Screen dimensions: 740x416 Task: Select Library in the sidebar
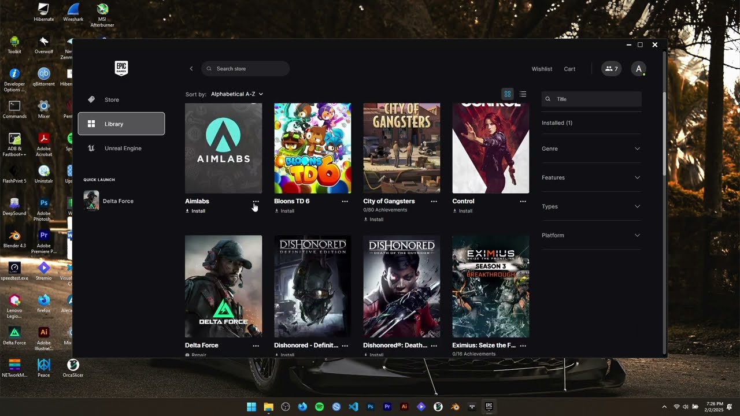(x=121, y=124)
